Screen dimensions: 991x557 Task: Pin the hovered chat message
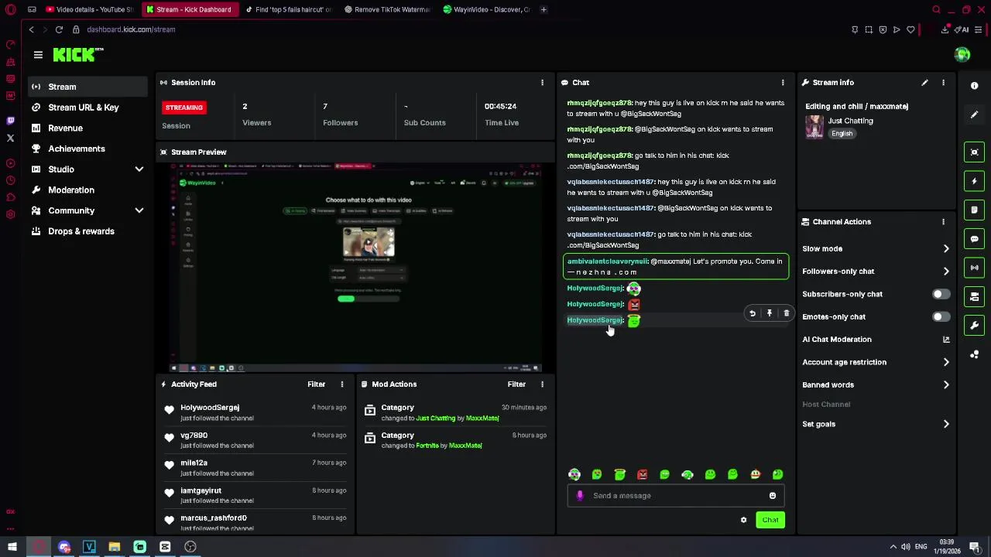(769, 313)
